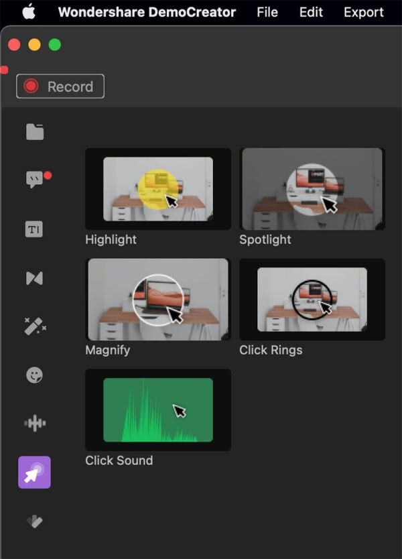Click the Click Sound label text
The width and height of the screenshot is (402, 559).
tap(119, 460)
